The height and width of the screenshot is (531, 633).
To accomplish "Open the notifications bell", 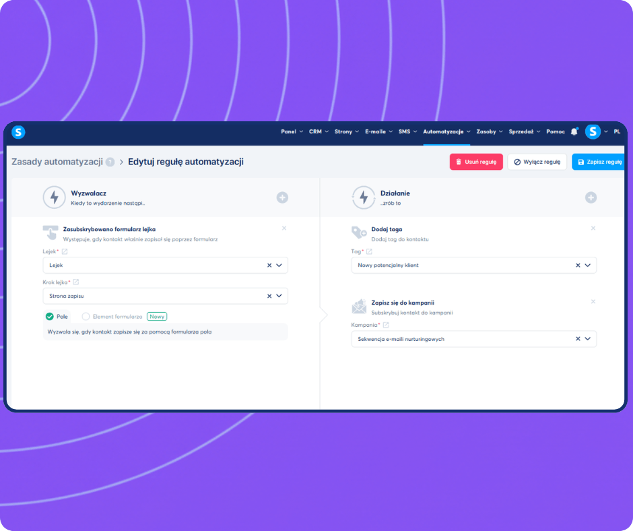I will pos(574,131).
